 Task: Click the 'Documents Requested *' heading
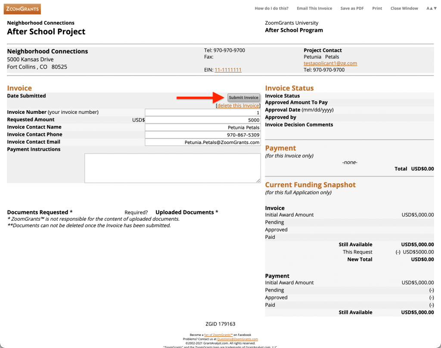40,212
